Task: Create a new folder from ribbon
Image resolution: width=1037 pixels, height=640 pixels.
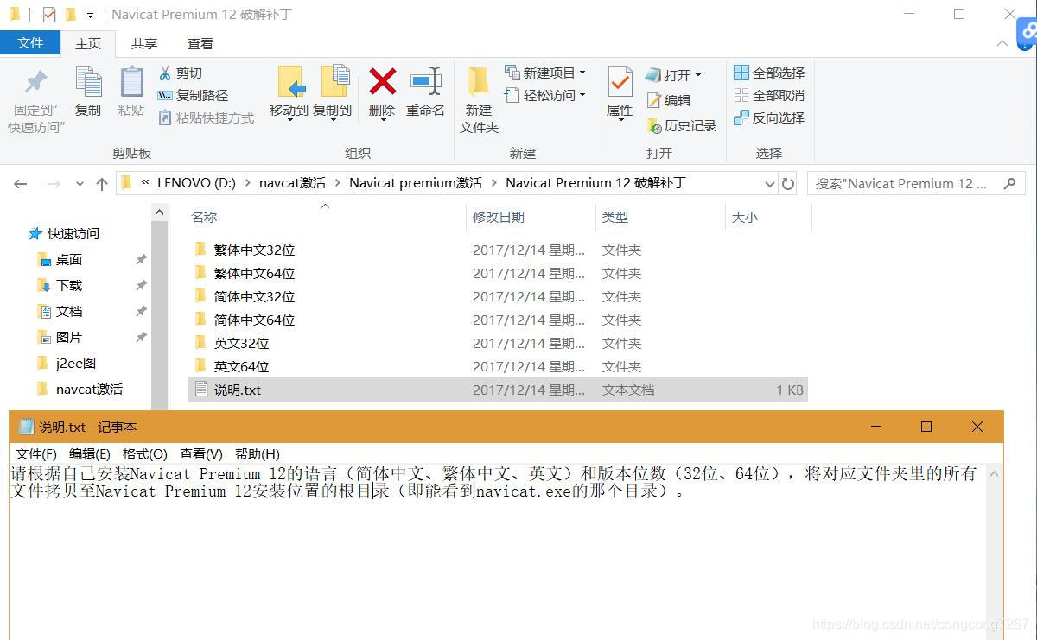Action: pyautogui.click(x=479, y=100)
